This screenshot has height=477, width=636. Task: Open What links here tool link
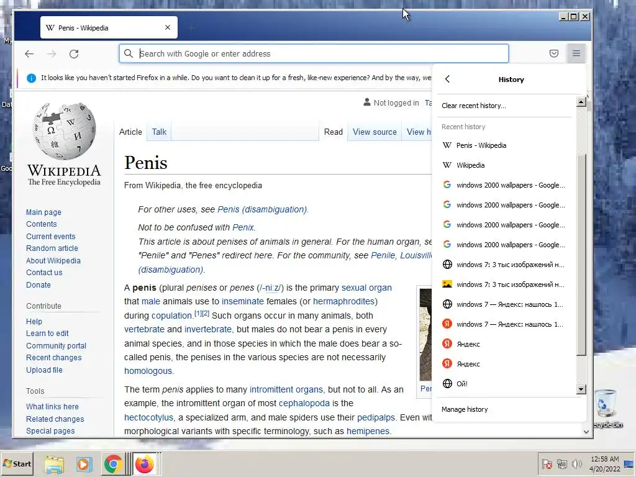(x=52, y=406)
